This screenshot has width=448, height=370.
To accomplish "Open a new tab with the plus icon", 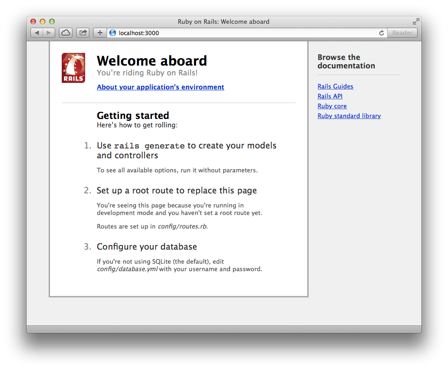I will 100,32.
